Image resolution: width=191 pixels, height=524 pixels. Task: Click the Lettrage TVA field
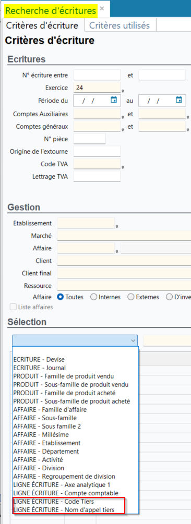click(97, 176)
